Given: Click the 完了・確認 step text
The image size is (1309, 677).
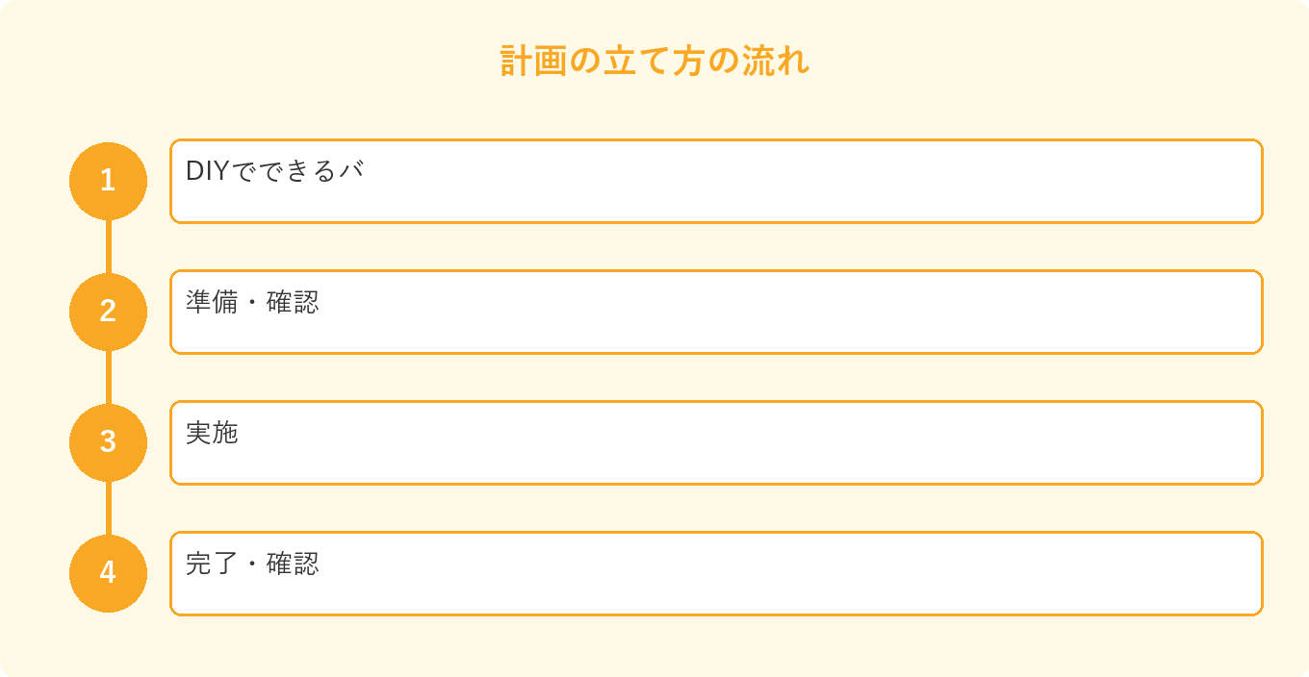Looking at the screenshot, I should coord(252,564).
